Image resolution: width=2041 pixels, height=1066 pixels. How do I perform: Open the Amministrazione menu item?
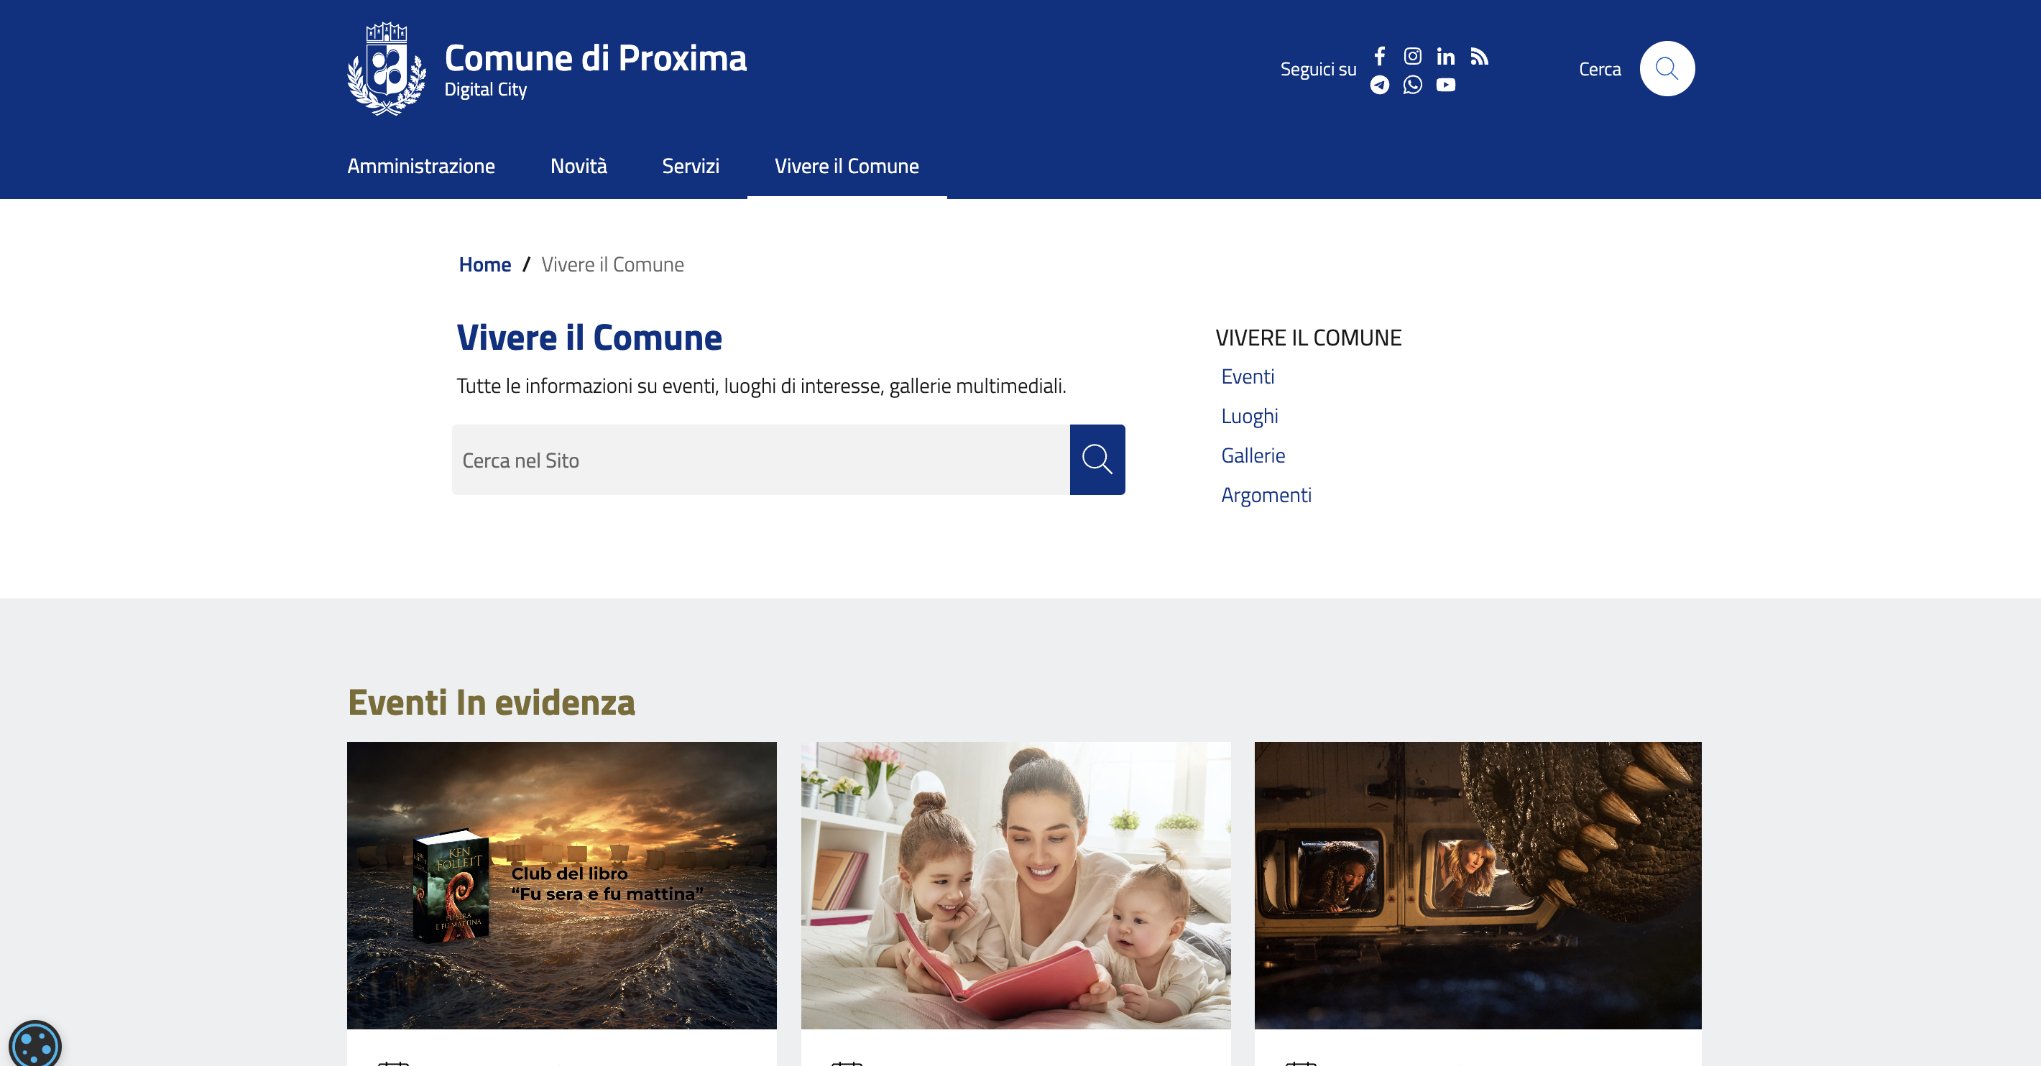420,167
